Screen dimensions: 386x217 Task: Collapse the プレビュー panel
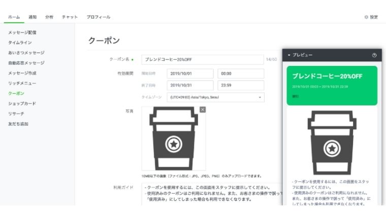click(289, 55)
